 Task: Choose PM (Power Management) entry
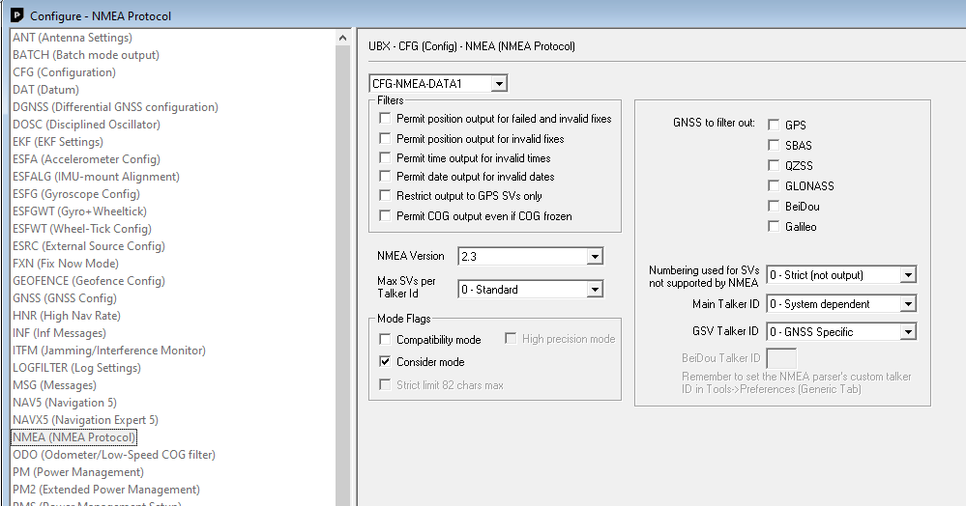pos(77,472)
